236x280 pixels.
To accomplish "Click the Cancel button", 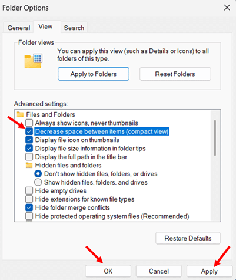I will 159,271.
